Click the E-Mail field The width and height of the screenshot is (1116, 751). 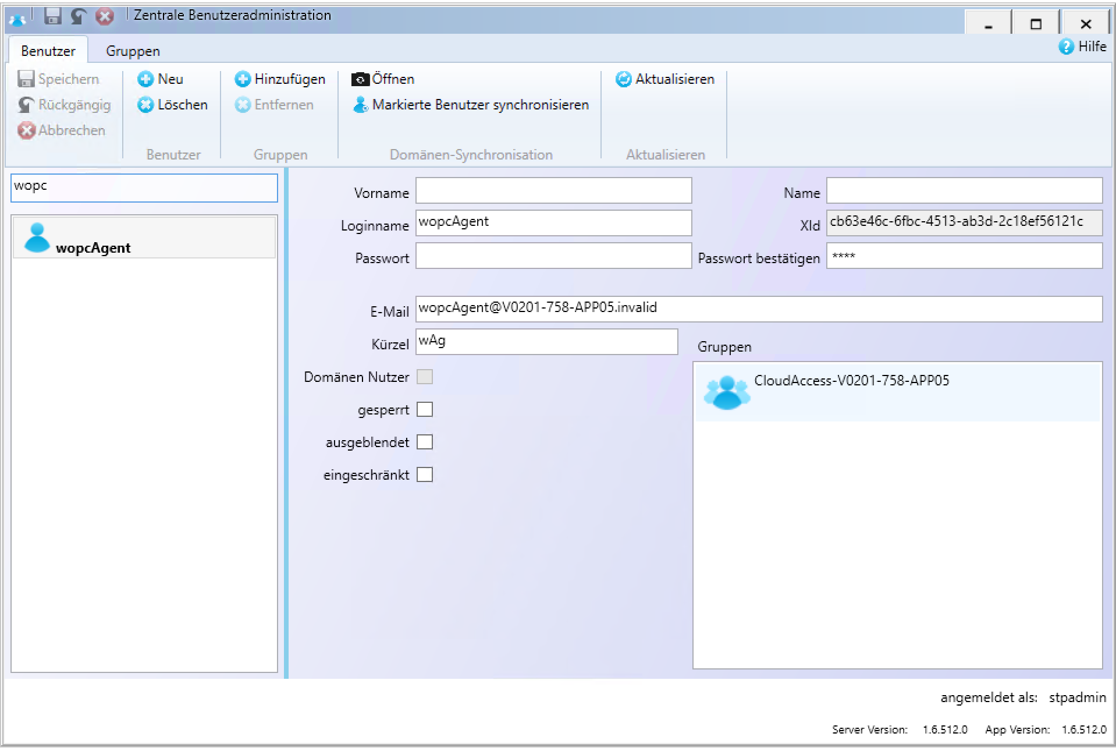pyautogui.click(x=759, y=309)
